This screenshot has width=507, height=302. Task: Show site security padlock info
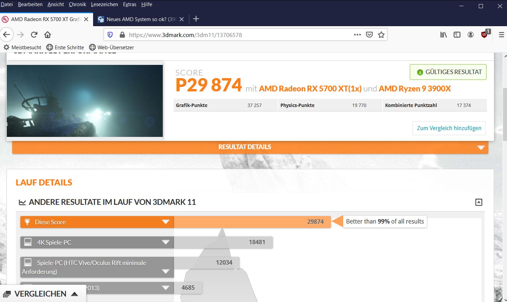[x=122, y=35]
